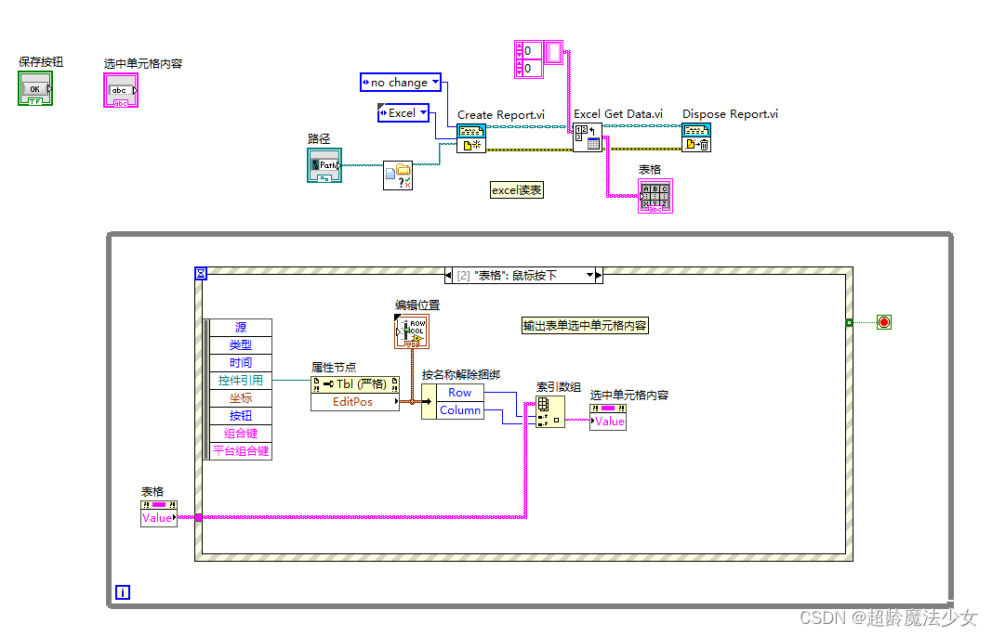992x636 pixels.
Task: Click the Row element of 按名称解除捆绑
Action: coord(460,392)
